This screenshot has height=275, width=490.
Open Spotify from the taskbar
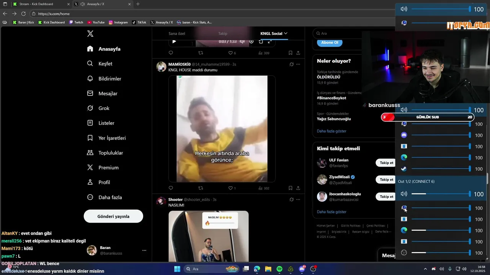279,269
